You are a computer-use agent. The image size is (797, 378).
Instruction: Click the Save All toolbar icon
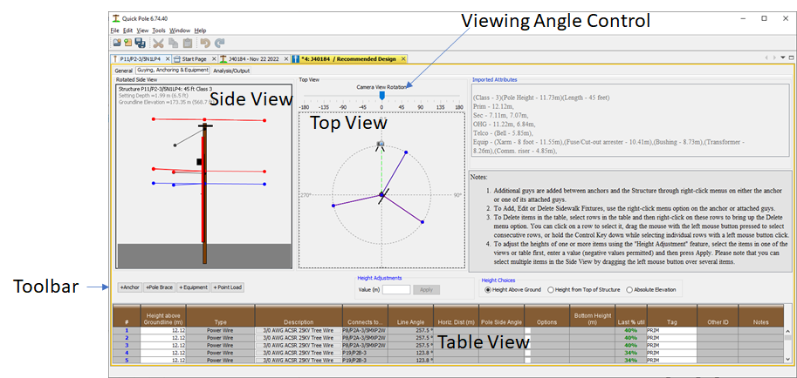click(x=141, y=44)
